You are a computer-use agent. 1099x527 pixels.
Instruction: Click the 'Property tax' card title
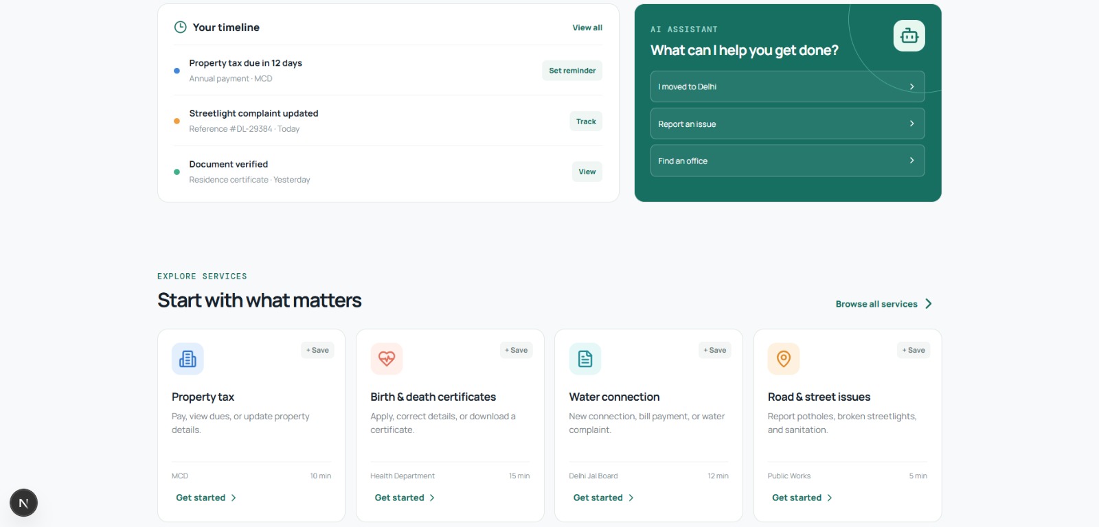pyautogui.click(x=203, y=397)
